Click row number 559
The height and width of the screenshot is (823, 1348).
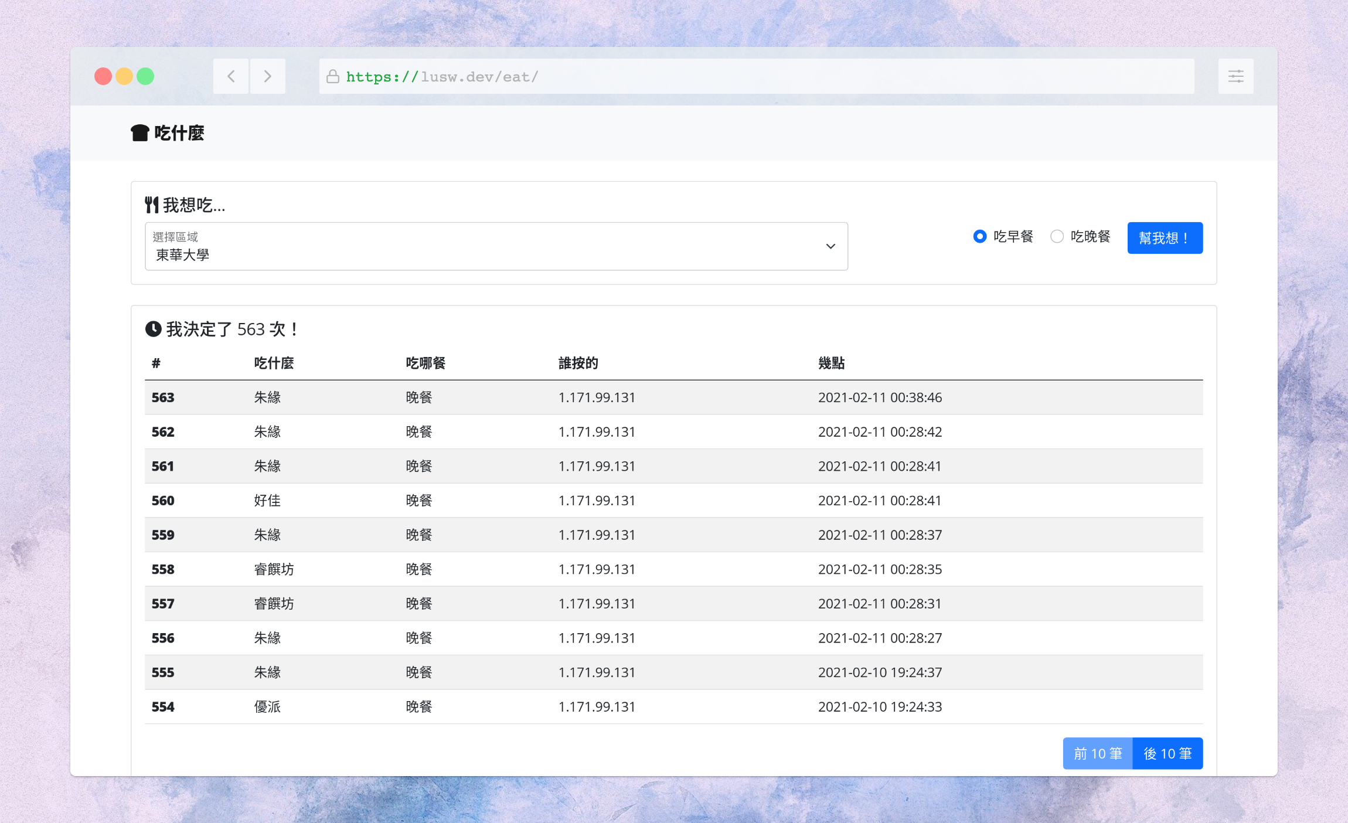click(x=163, y=535)
